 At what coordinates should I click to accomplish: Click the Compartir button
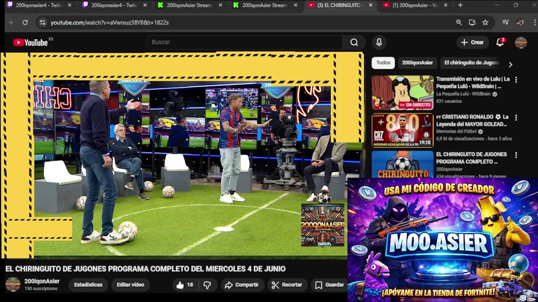click(242, 285)
